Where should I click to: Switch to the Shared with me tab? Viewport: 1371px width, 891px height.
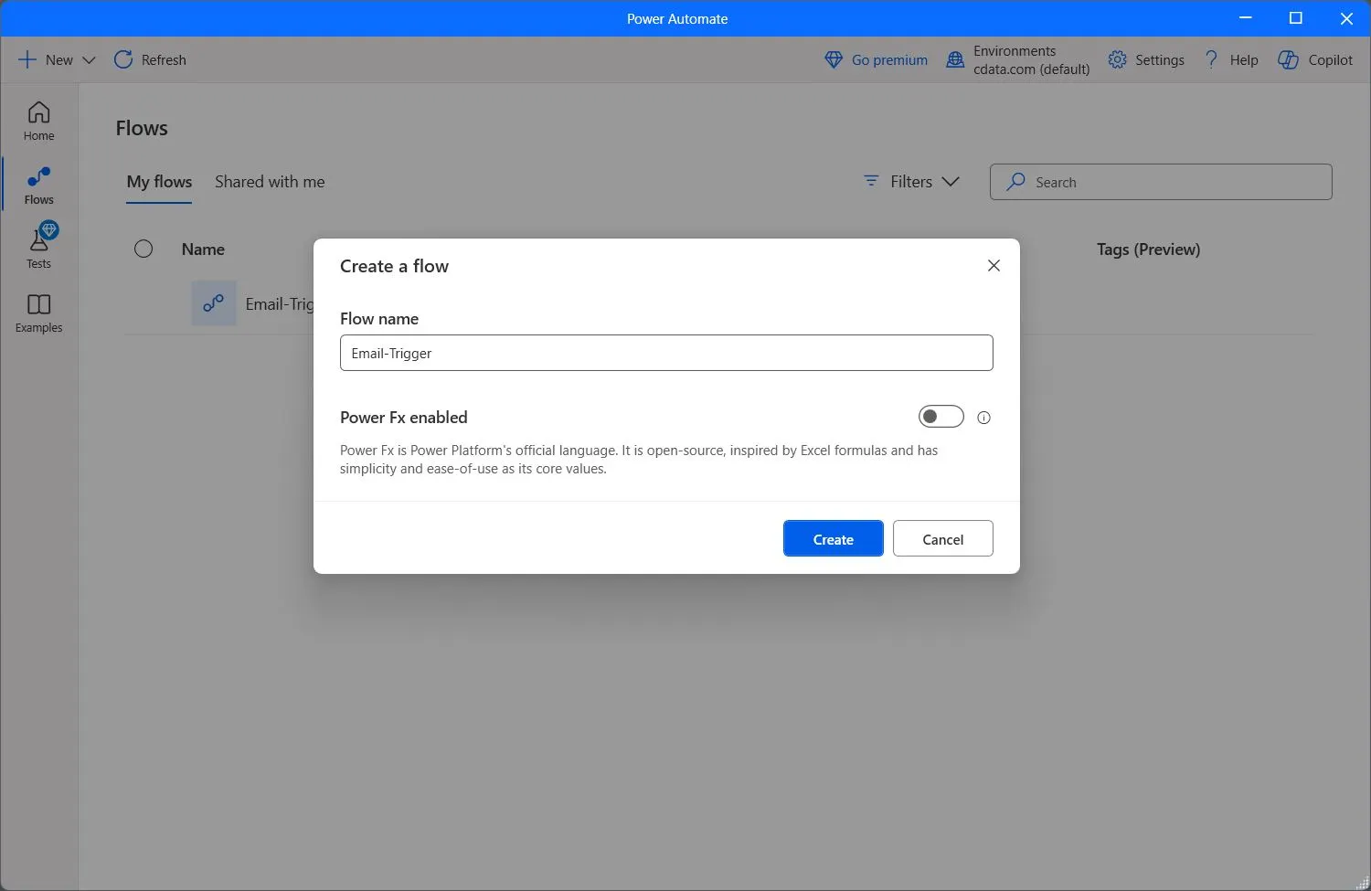point(270,182)
